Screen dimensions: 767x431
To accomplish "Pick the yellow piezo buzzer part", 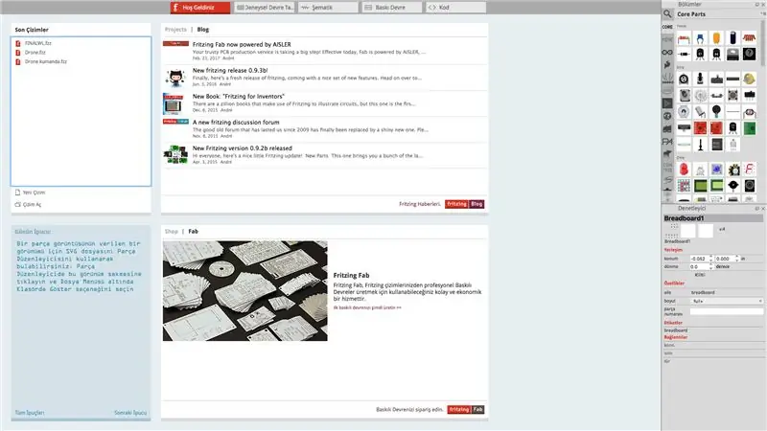I will pyautogui.click(x=749, y=79).
